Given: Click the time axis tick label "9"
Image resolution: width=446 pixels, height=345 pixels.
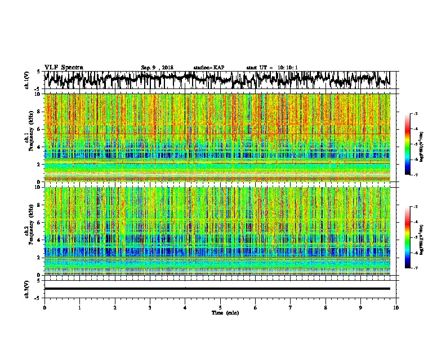Looking at the screenshot, I should (360, 308).
